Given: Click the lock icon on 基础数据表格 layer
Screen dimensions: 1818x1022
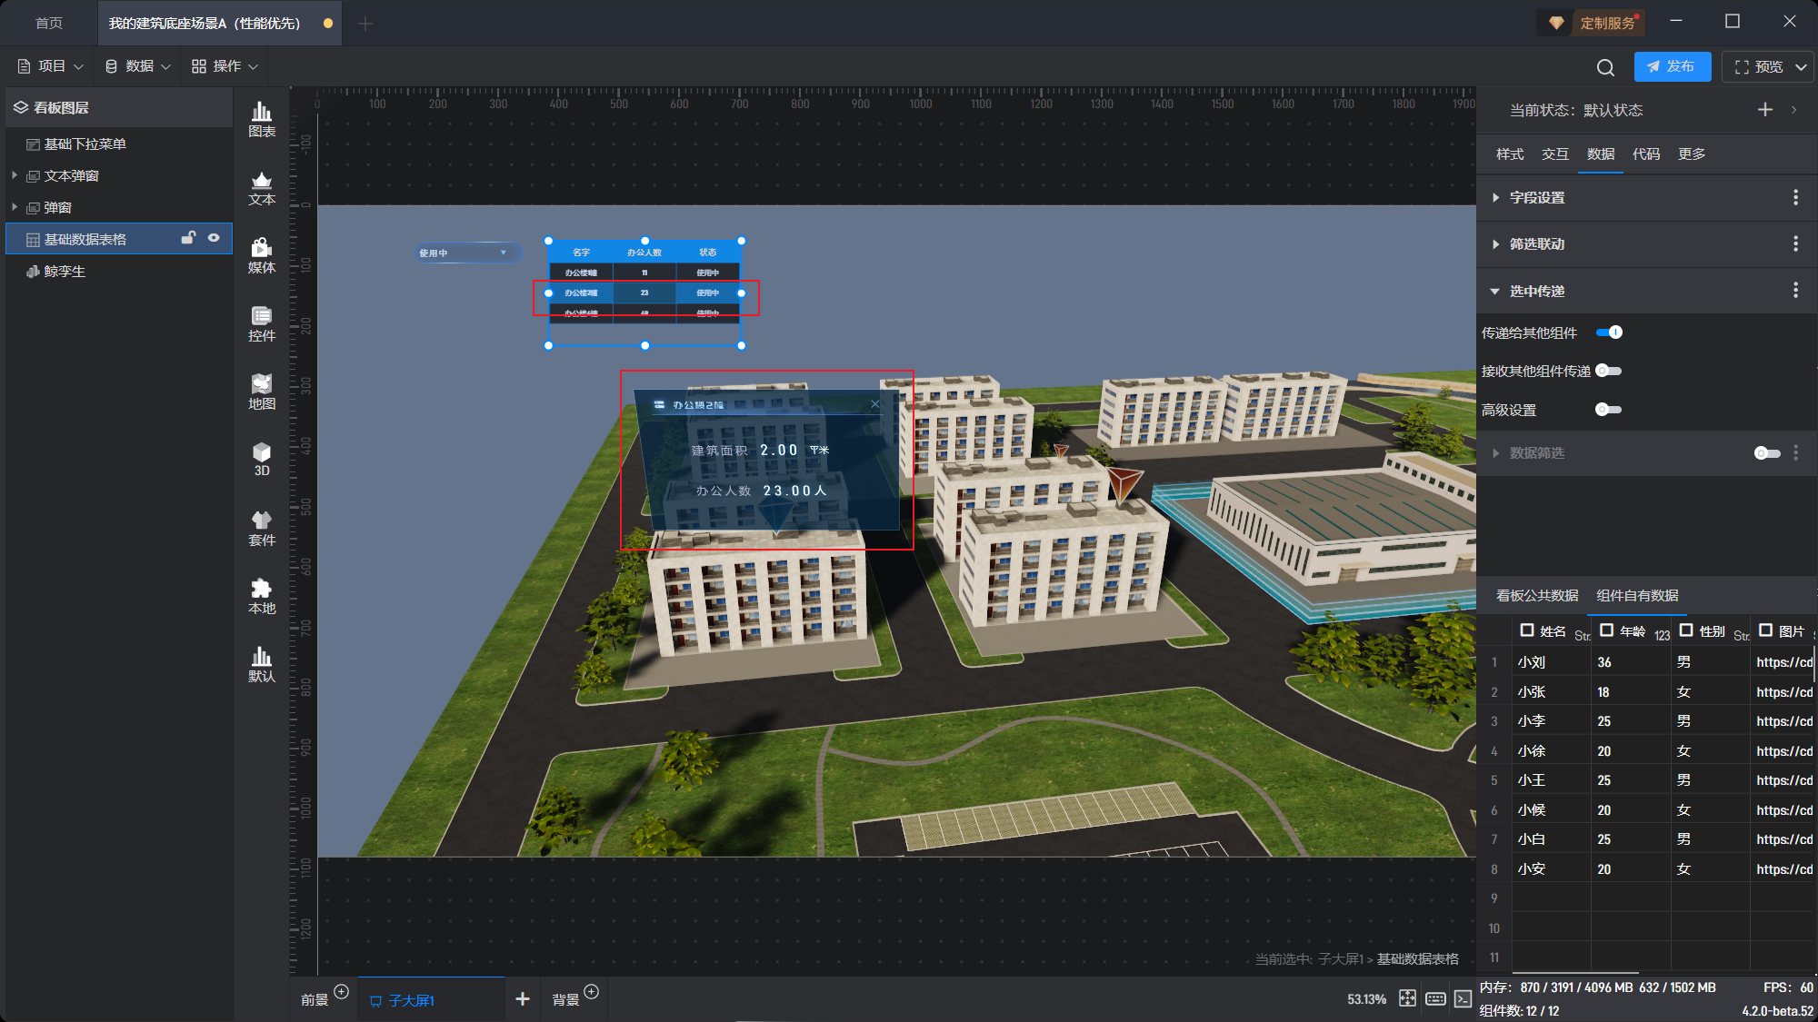Looking at the screenshot, I should [x=188, y=238].
